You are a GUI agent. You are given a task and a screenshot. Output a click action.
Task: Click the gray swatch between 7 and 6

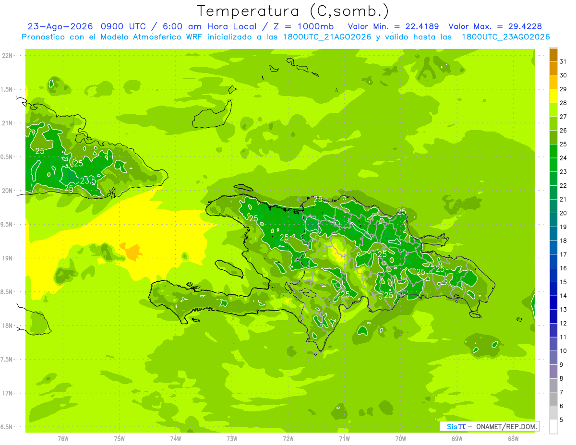[553, 399]
